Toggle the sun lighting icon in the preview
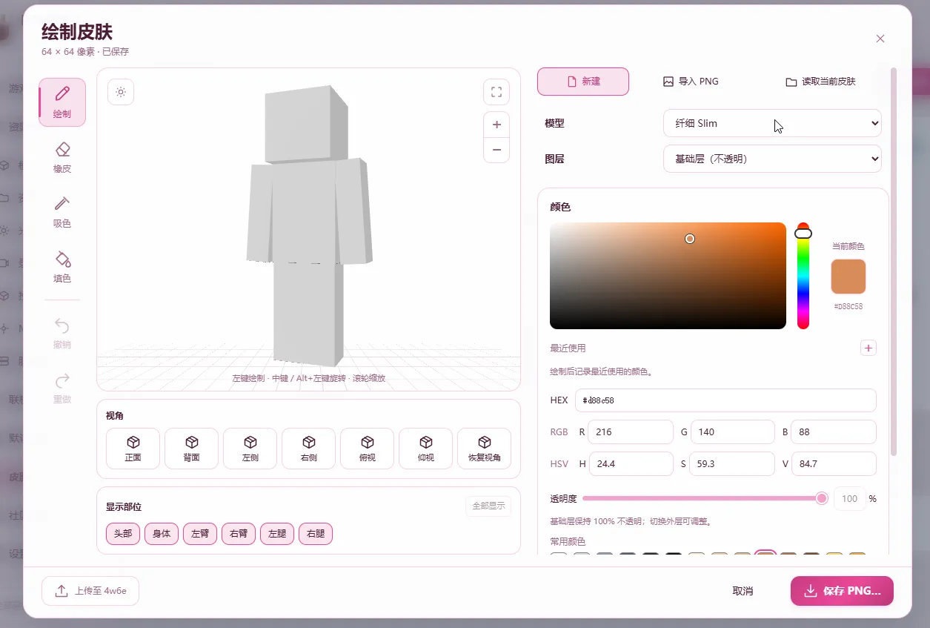Screen dimensions: 930x628 (121, 92)
